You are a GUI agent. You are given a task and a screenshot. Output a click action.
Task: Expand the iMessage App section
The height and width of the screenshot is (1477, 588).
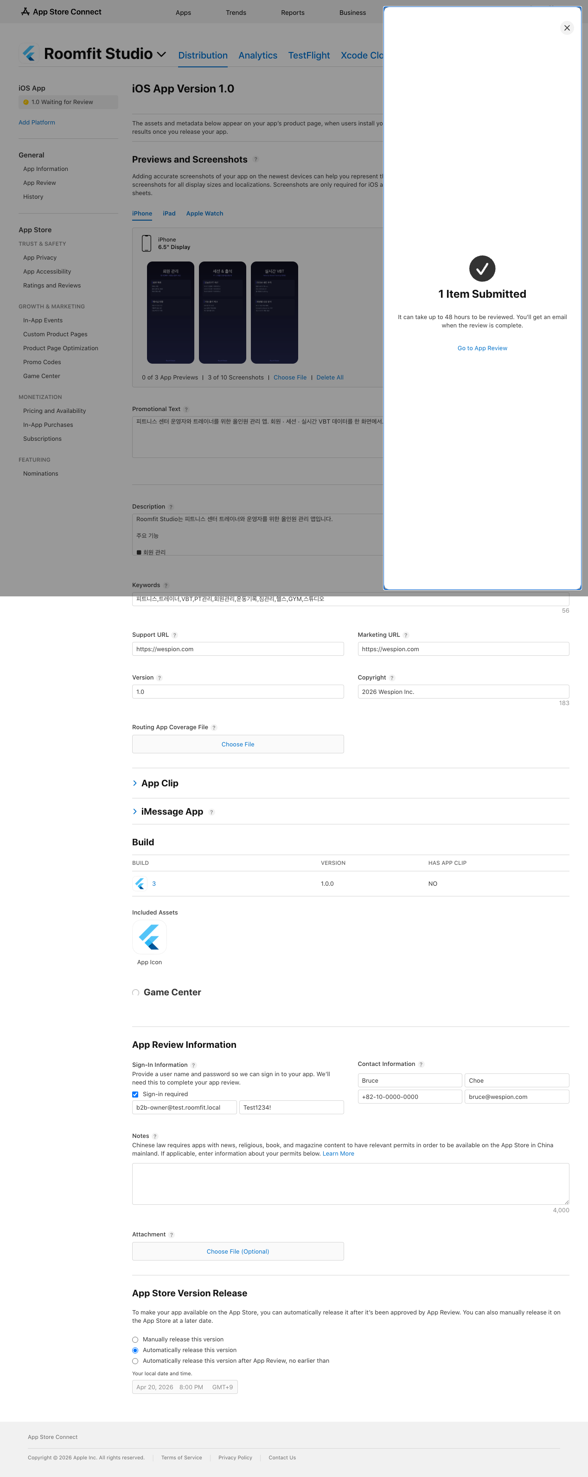click(x=135, y=811)
